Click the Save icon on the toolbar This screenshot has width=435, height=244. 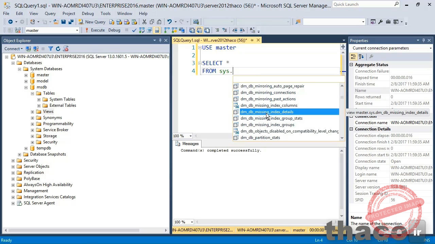[x=63, y=21]
